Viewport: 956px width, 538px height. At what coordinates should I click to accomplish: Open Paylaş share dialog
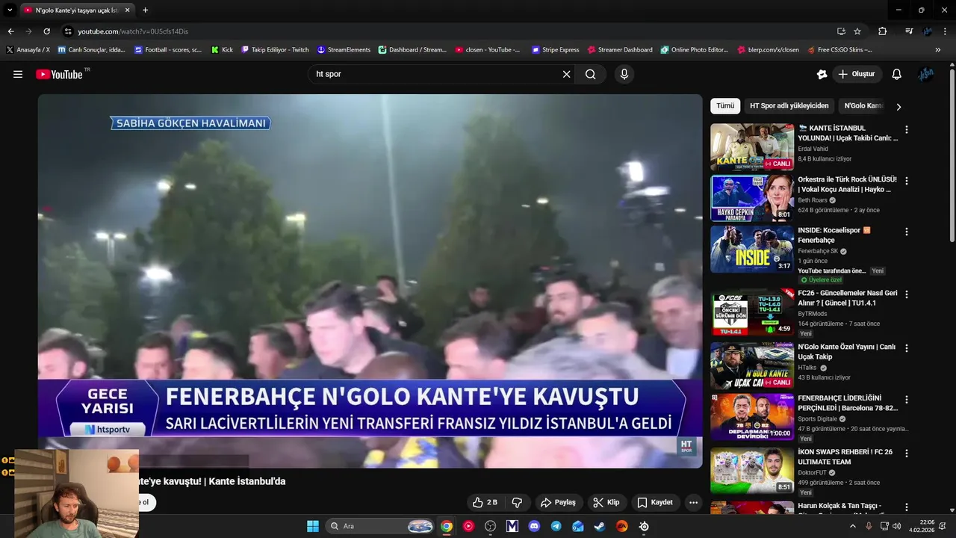click(558, 502)
